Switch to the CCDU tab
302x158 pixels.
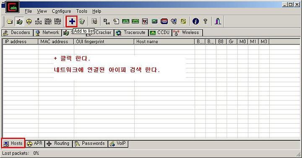point(160,33)
